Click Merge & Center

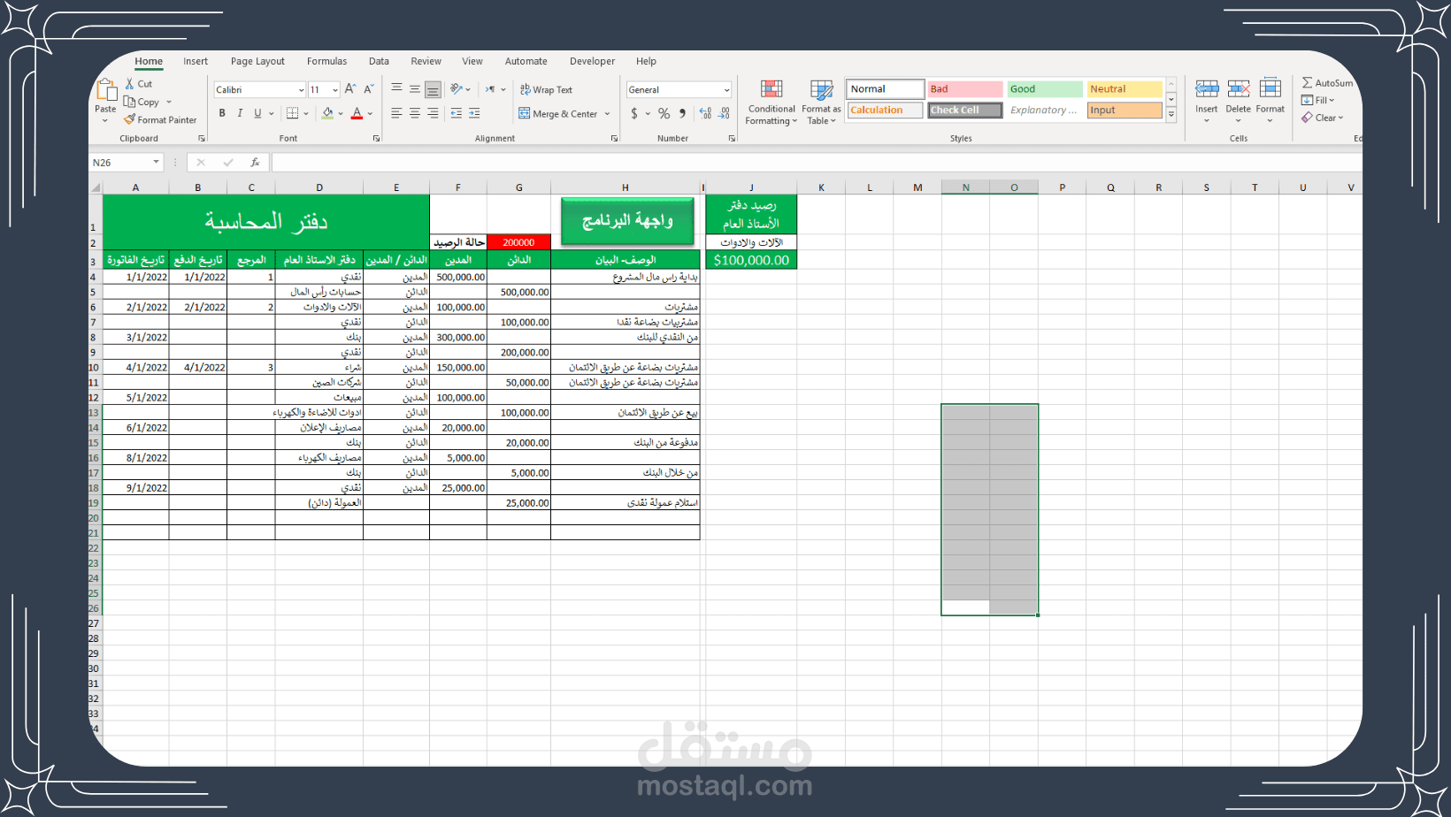click(x=558, y=113)
